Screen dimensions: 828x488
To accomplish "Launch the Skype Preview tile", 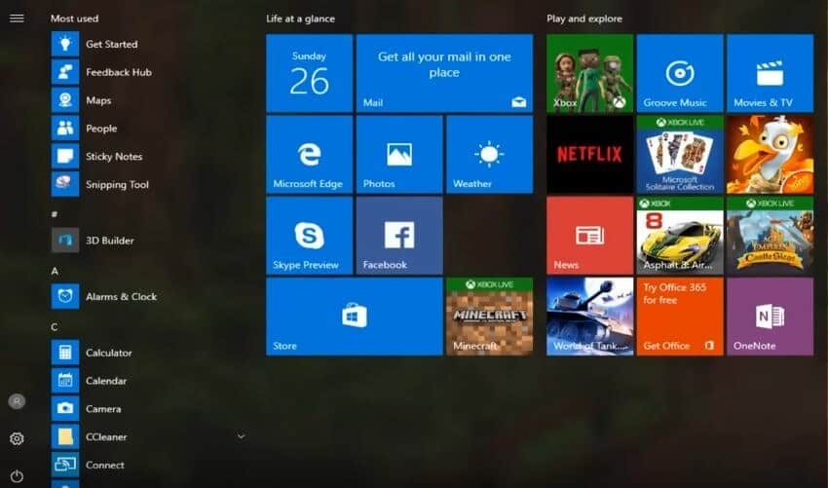I will click(x=310, y=236).
